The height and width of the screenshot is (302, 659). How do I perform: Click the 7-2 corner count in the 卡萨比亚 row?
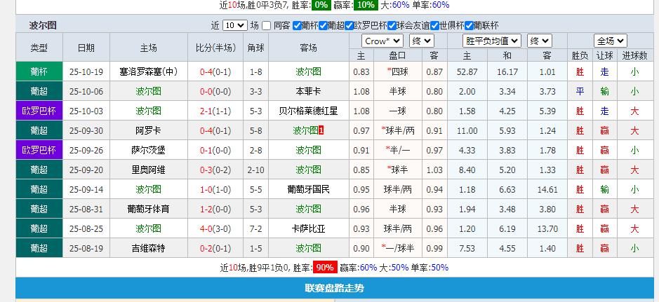[x=256, y=228]
